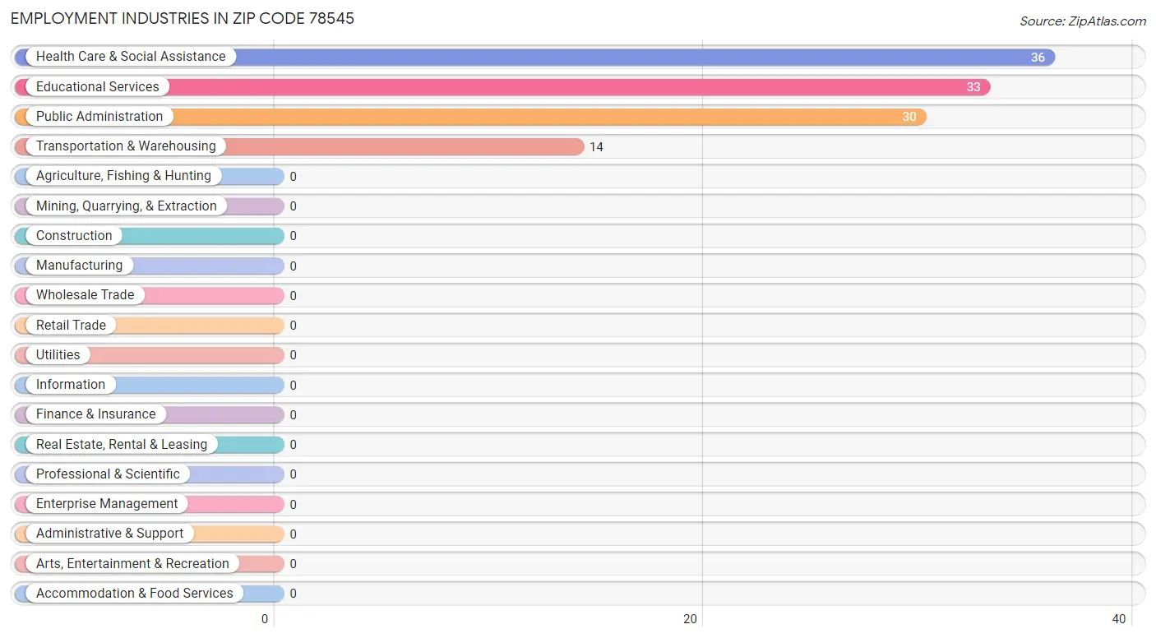Click the 0 value beside Enterprise Management bar

293,504
